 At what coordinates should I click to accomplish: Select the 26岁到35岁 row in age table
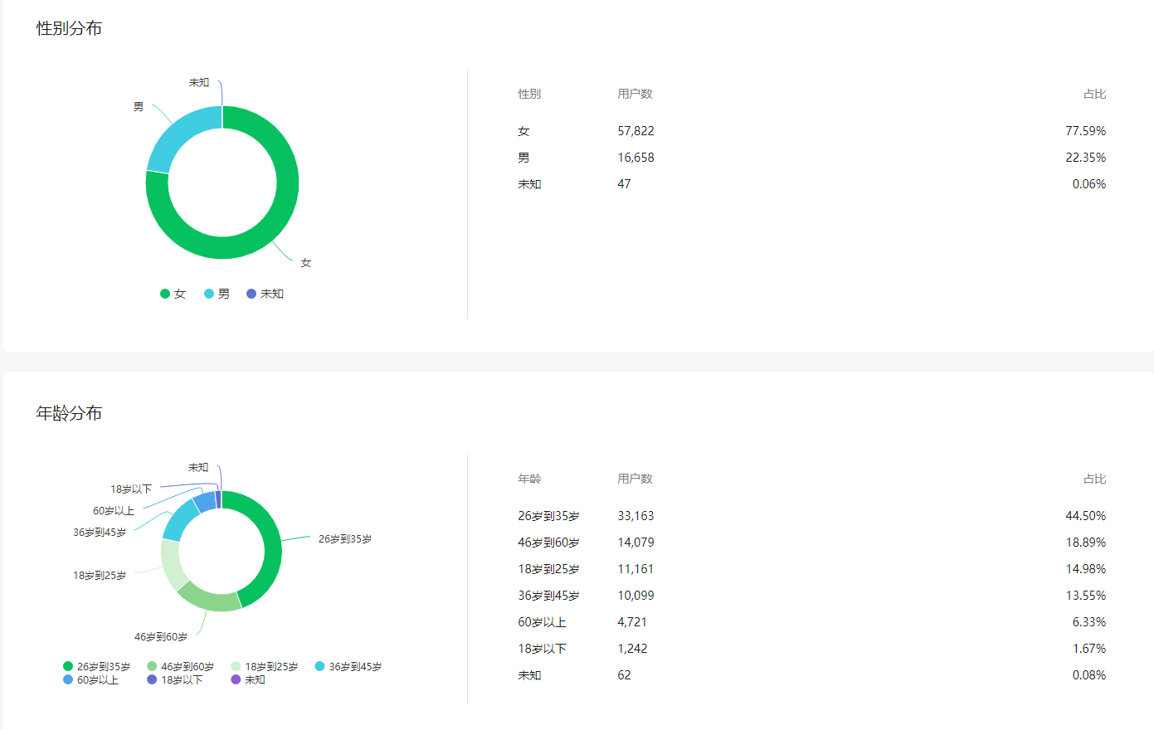812,516
